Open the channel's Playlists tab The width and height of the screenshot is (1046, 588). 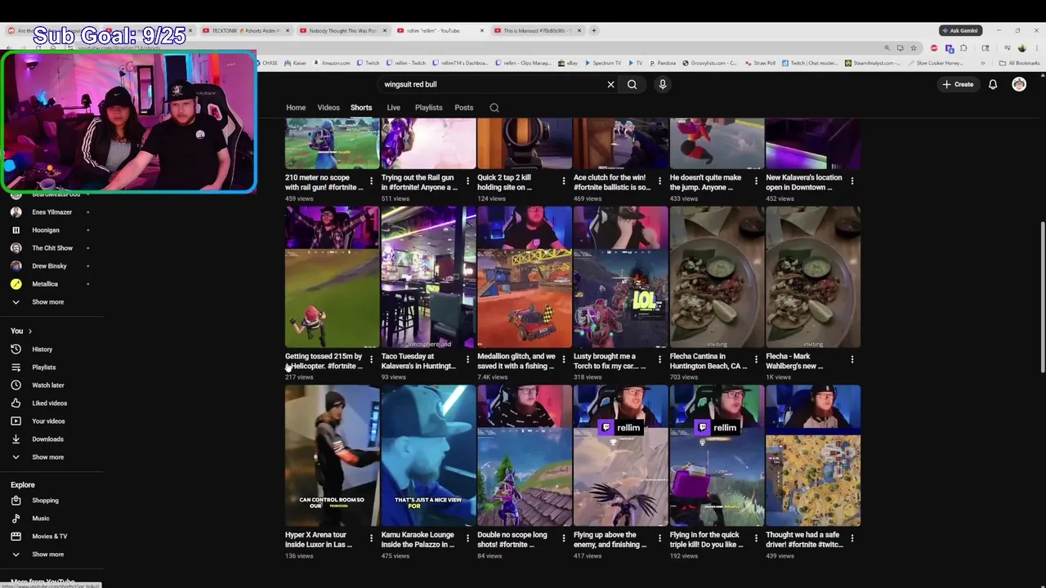tap(428, 108)
